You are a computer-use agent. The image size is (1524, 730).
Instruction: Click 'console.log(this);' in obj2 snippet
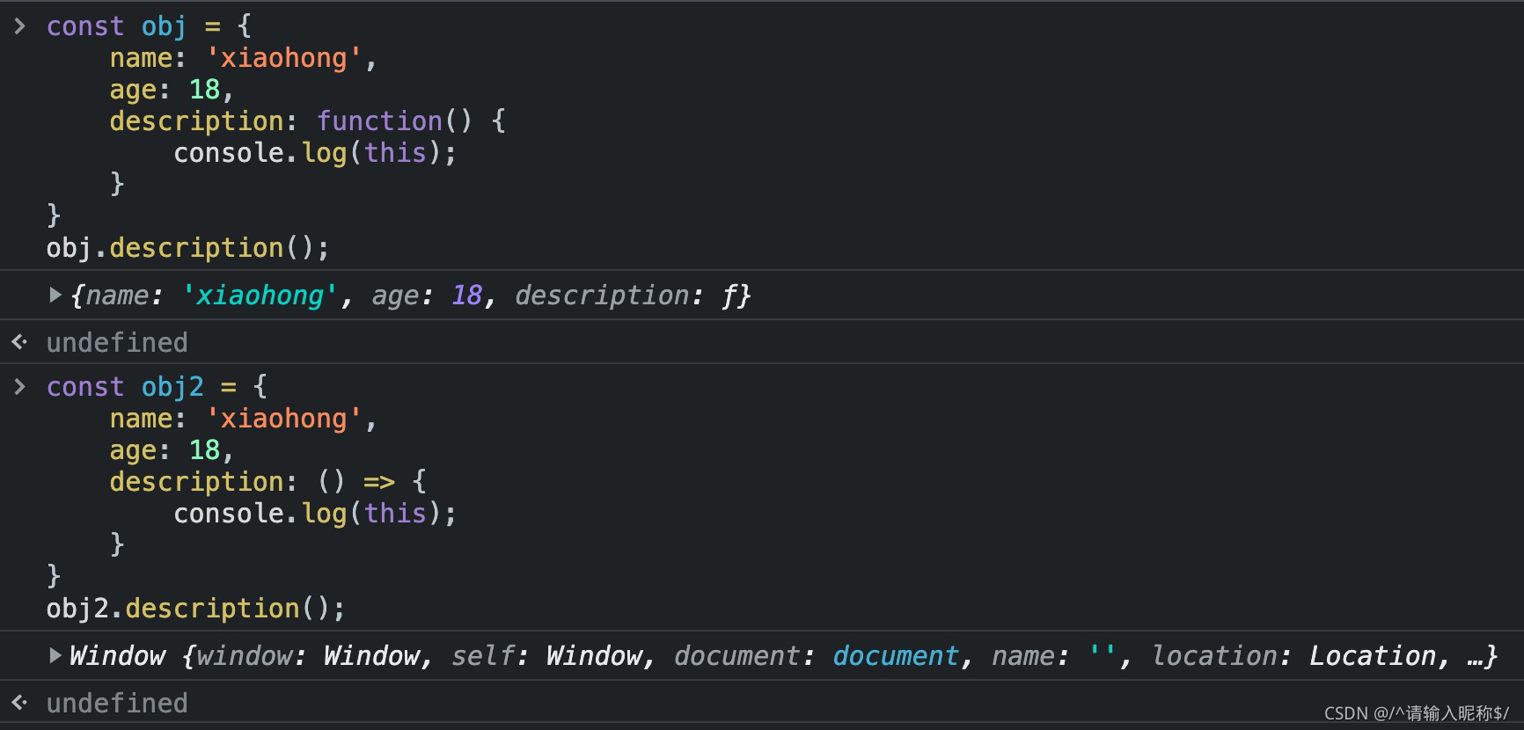(315, 514)
